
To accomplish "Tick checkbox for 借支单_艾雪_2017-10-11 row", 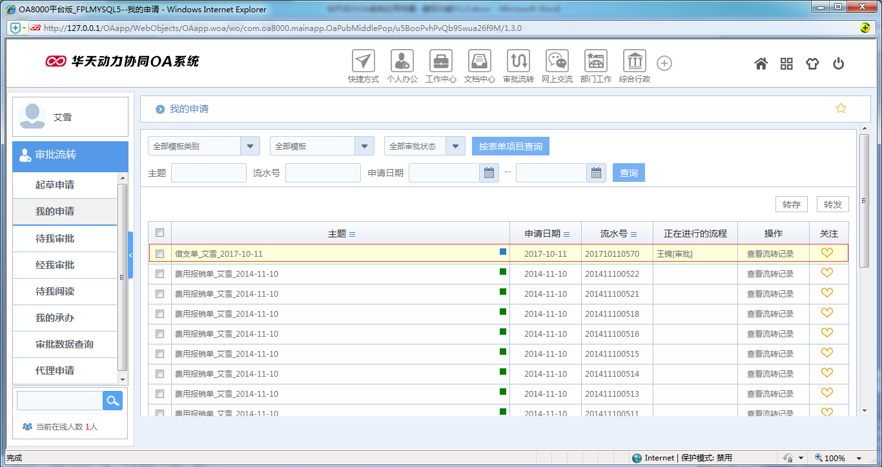I will [x=160, y=254].
